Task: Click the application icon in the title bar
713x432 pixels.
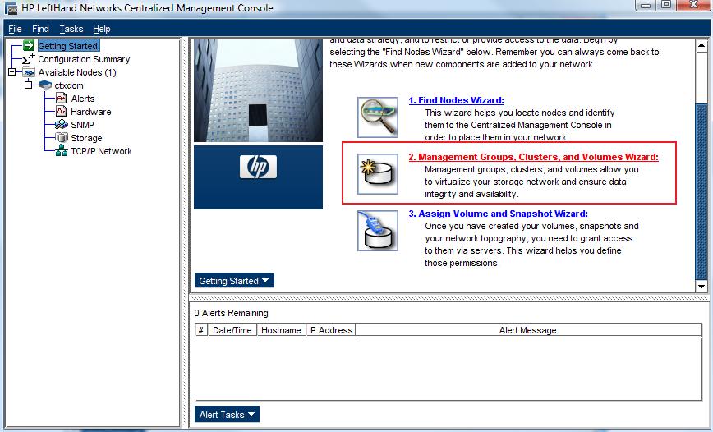Action: pyautogui.click(x=11, y=8)
